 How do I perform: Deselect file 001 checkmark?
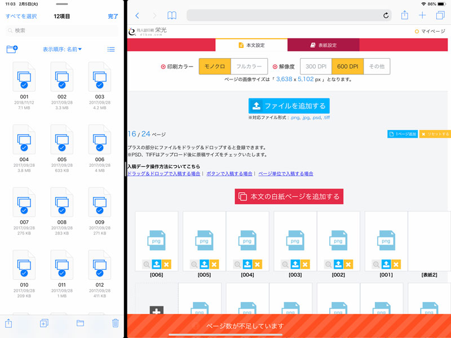tap(24, 84)
